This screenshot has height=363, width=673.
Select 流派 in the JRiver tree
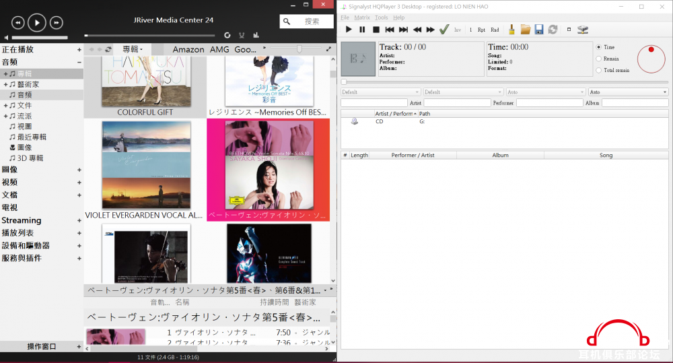pos(24,116)
